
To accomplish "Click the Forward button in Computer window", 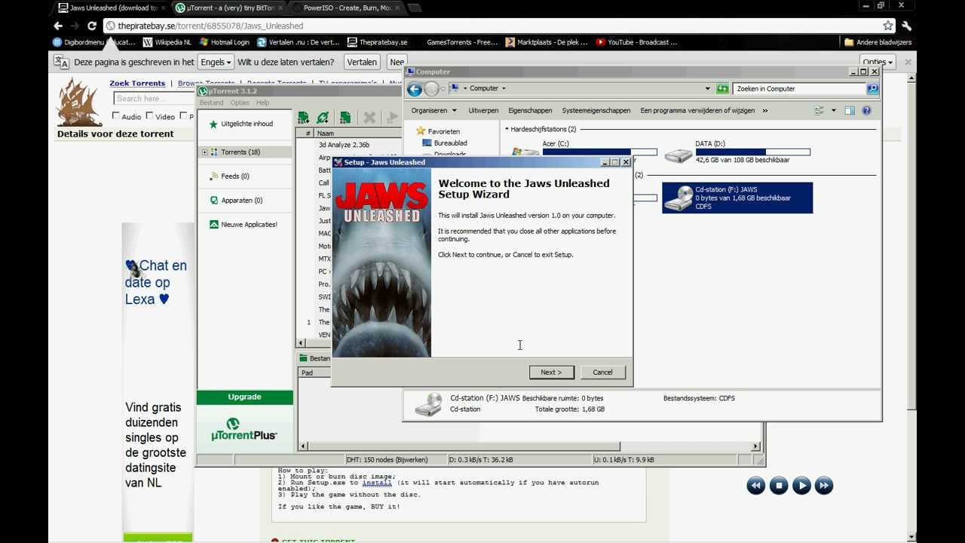I will (431, 89).
